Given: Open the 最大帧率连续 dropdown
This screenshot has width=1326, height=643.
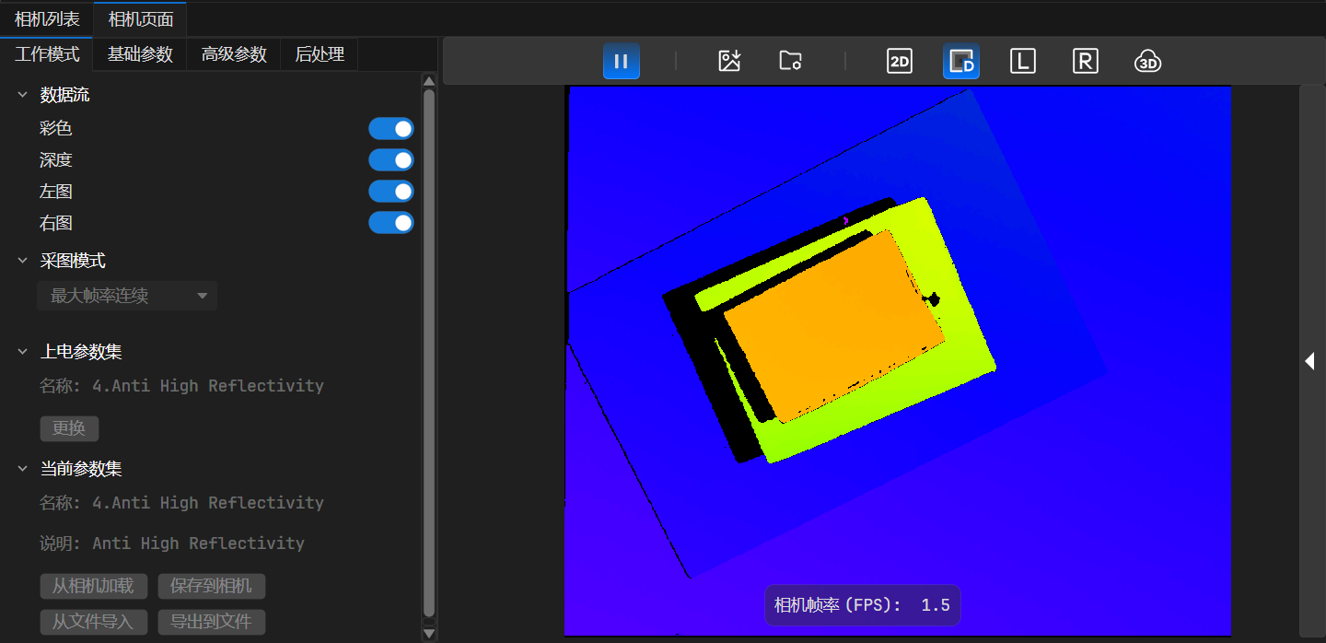Looking at the screenshot, I should point(127,296).
